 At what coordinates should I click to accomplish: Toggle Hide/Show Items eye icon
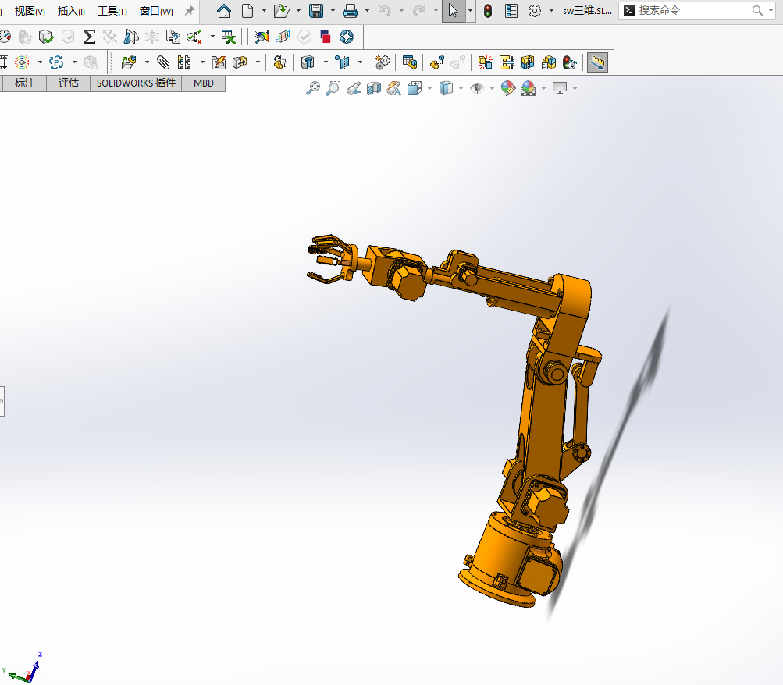click(478, 88)
